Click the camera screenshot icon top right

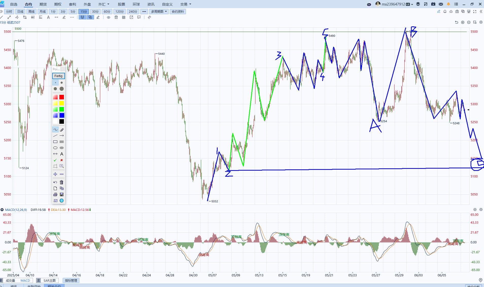coord(457,11)
